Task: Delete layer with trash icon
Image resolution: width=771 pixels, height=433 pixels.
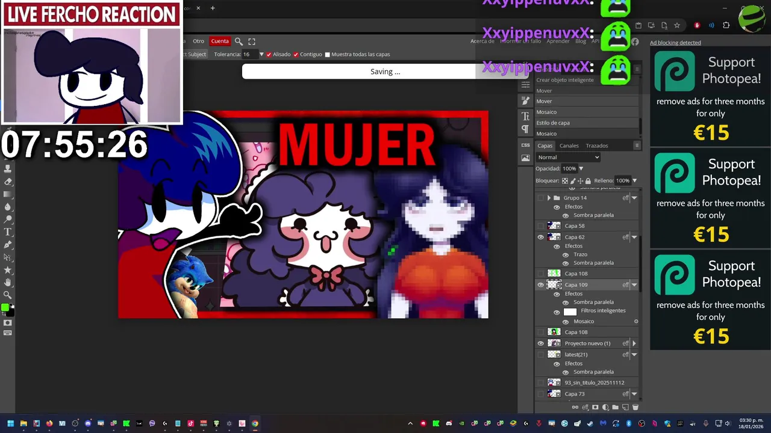Action: [635, 407]
